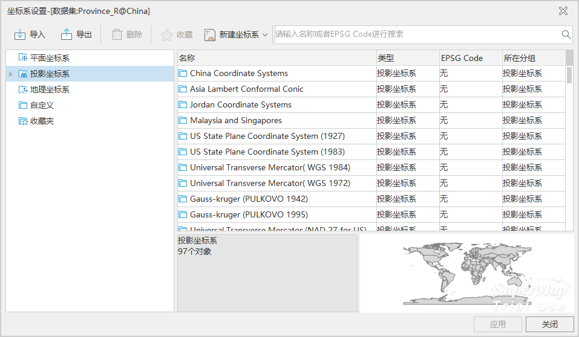Open the 新建坐标系 dropdown menu
This screenshot has height=337, width=579.
(x=264, y=35)
